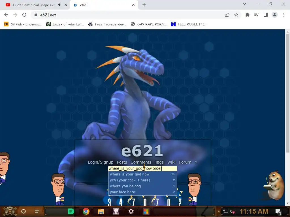Choose suggestion 'your face here'
The width and height of the screenshot is (290, 217).
tap(143, 192)
